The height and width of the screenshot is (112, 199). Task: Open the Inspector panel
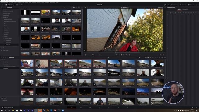[x=183, y=5]
